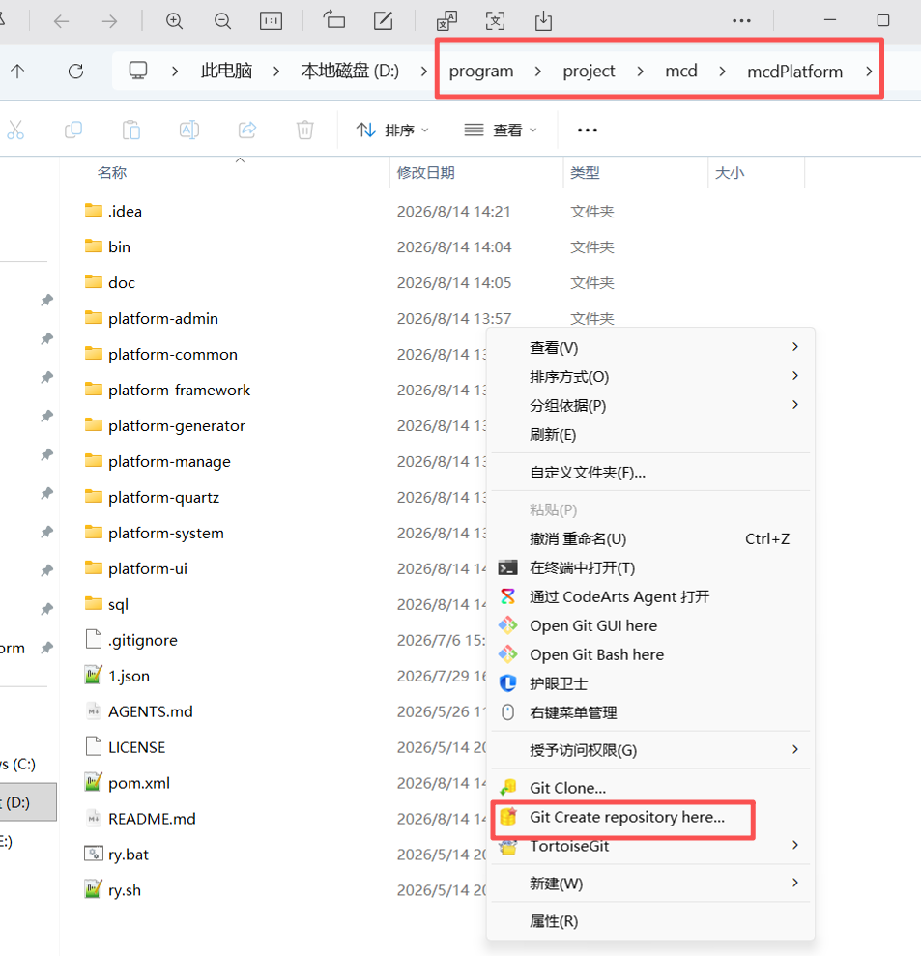Image resolution: width=921 pixels, height=956 pixels.
Task: Expand chevron after program breadcrumb
Action: pos(537,72)
